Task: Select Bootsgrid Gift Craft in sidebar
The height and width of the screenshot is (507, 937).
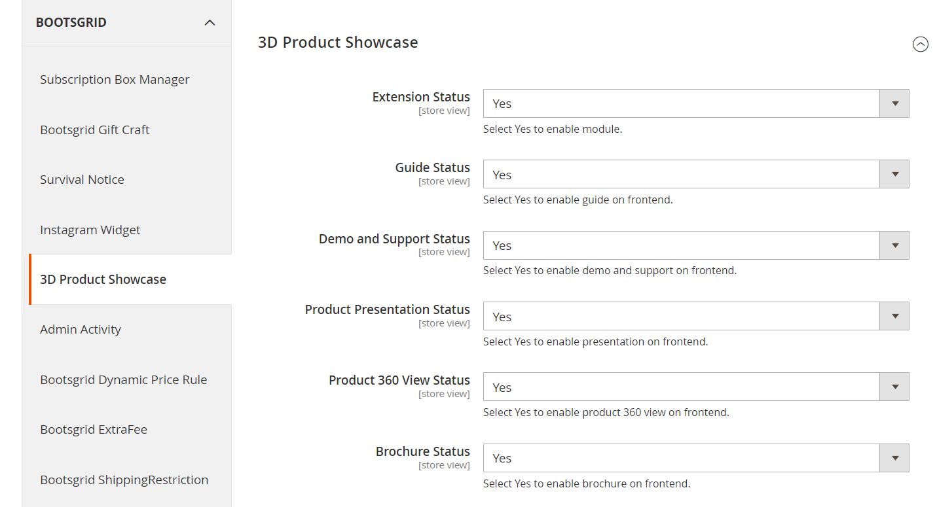Action: [95, 130]
